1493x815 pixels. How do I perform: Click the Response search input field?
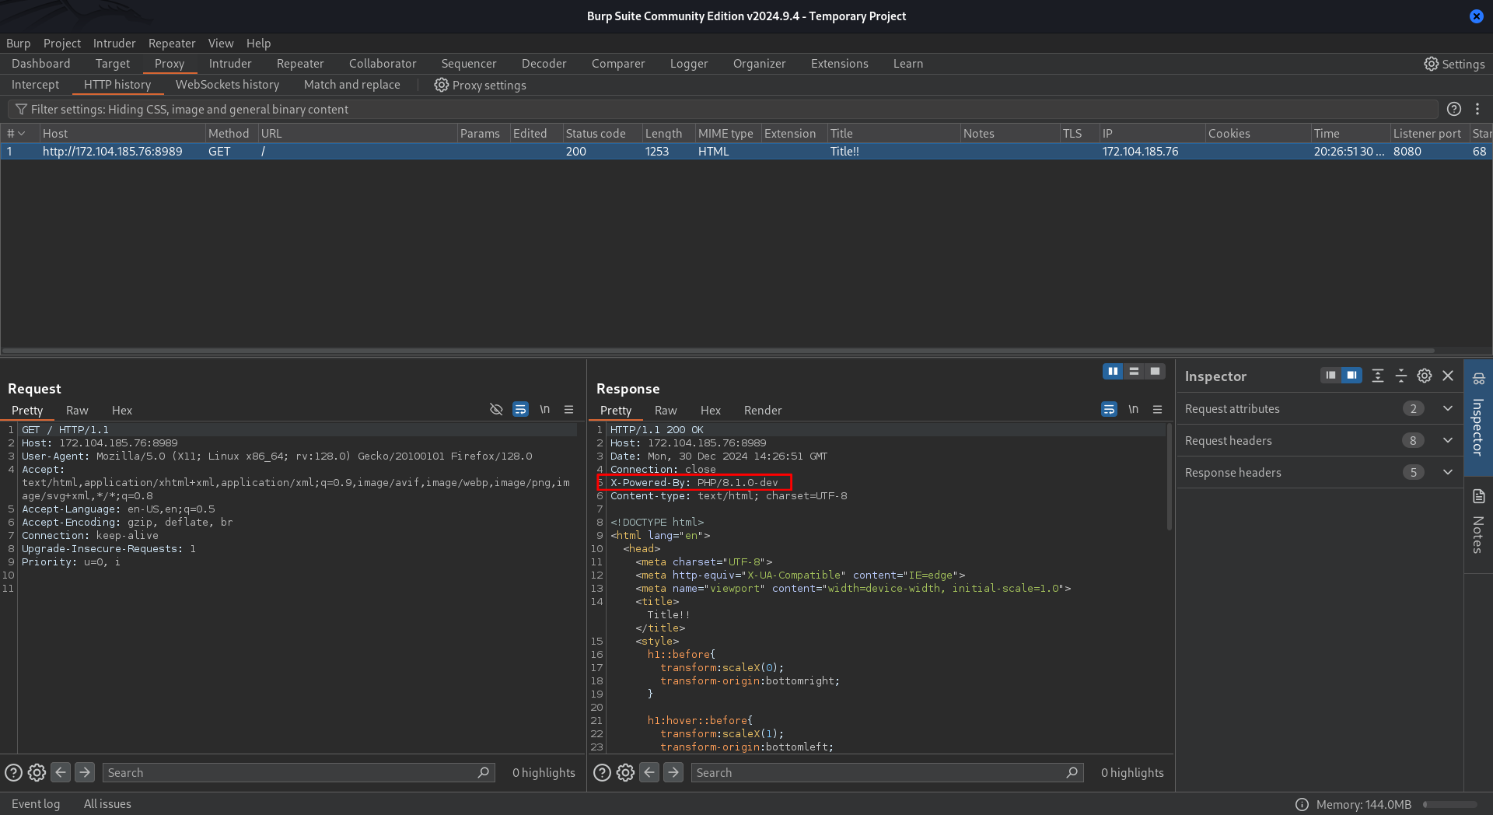click(879, 772)
